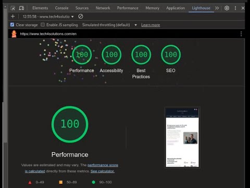This screenshot has height=188, width=250.
Task: Switch to the Network tab
Action: 103,8
